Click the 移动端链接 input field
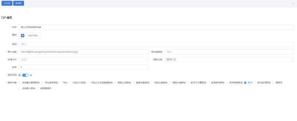The height and width of the screenshot is (121, 297). (x=229, y=52)
